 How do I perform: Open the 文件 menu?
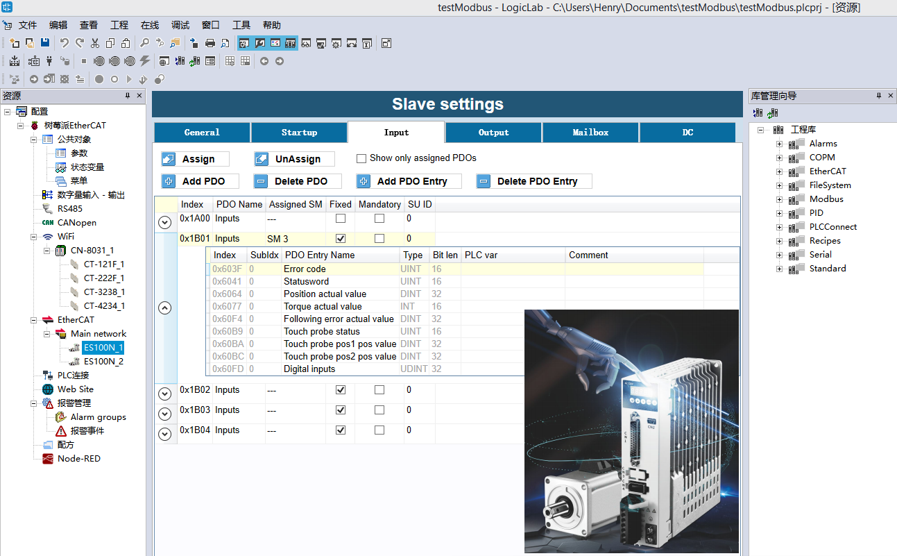28,25
